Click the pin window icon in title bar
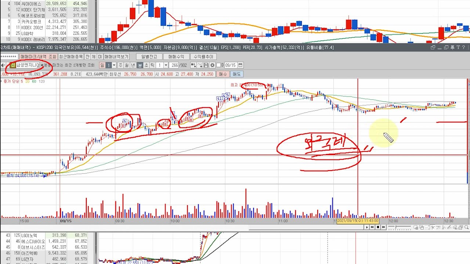 point(452,48)
